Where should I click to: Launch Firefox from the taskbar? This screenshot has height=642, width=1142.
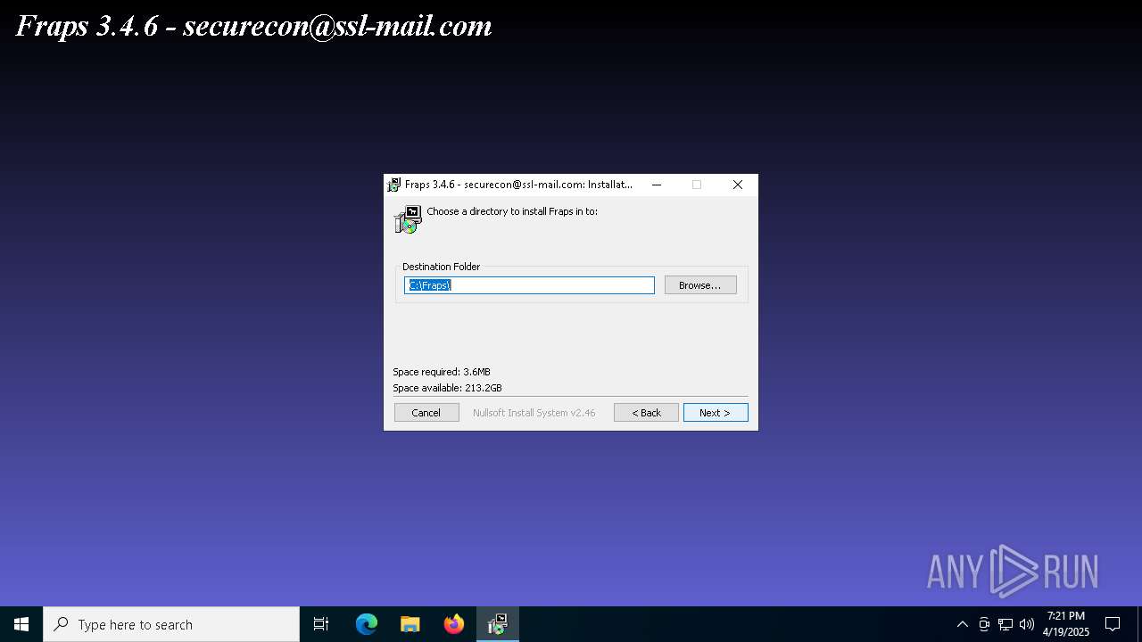(454, 624)
